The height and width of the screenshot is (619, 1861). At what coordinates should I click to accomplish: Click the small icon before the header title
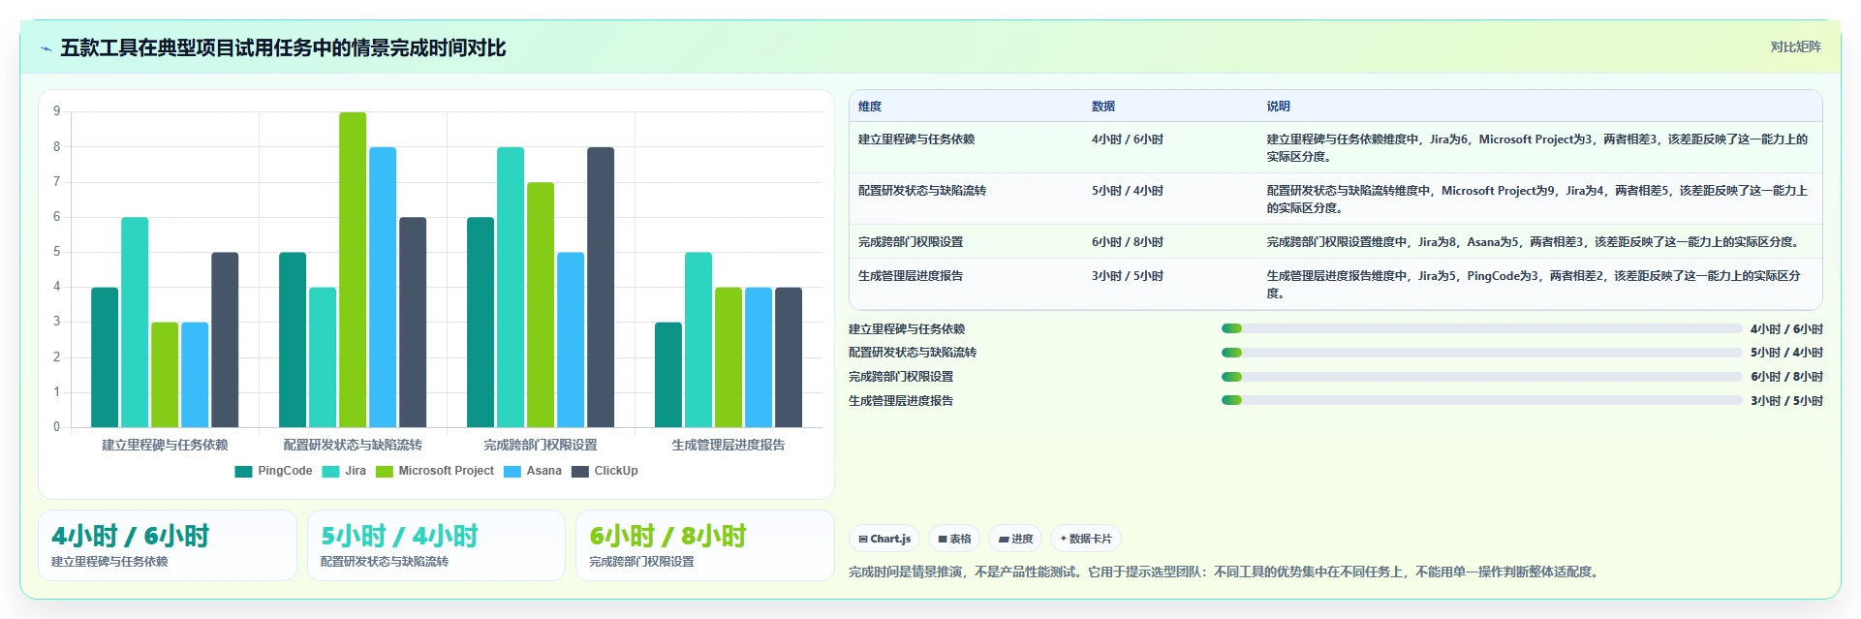(x=46, y=48)
